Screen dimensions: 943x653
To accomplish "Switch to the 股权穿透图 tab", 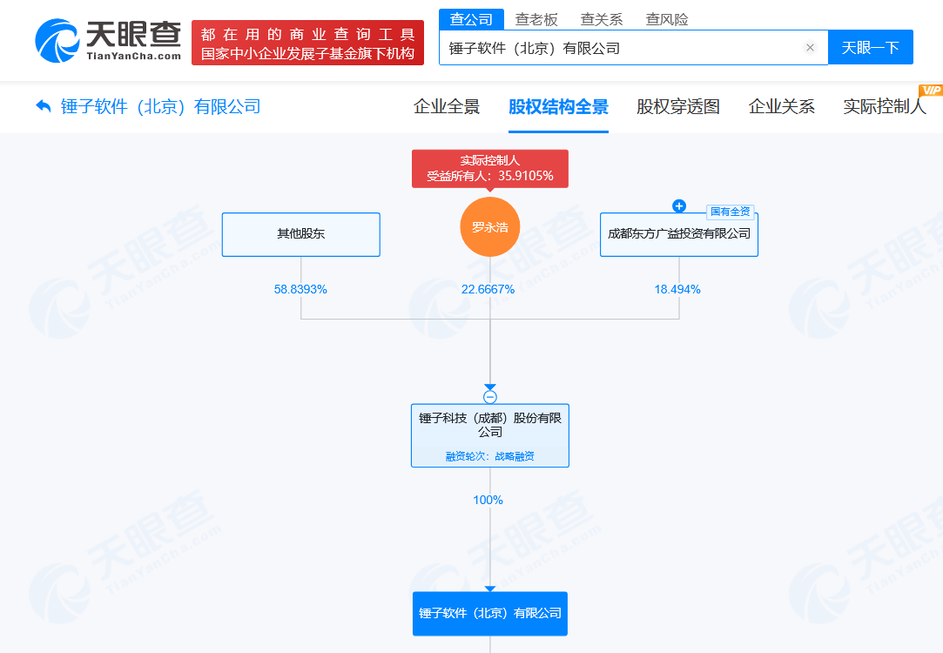I will [677, 106].
